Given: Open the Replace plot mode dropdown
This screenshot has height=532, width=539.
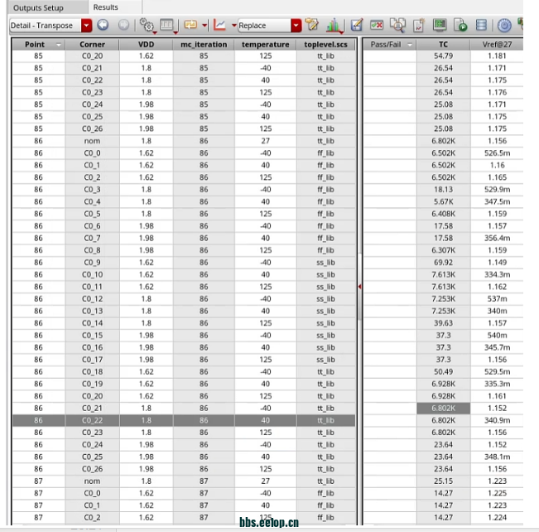Looking at the screenshot, I should click(296, 26).
